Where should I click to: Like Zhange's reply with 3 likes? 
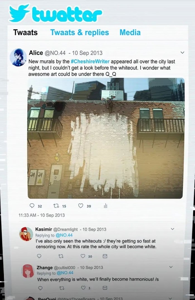tap(83, 288)
